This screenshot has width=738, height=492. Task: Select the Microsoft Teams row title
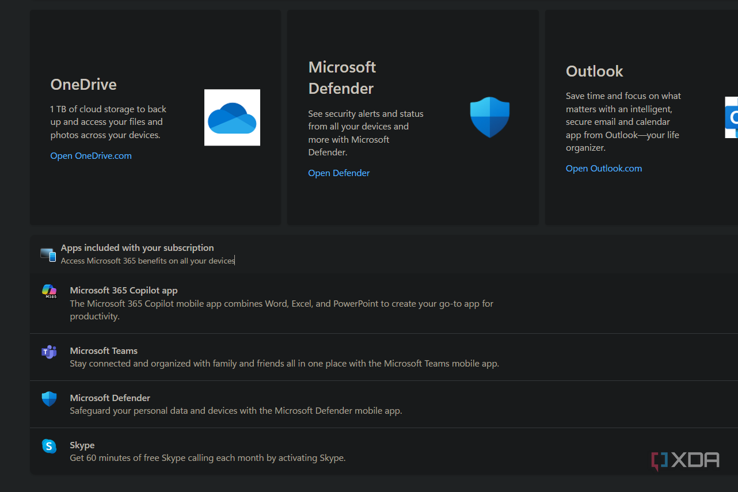[104, 350]
